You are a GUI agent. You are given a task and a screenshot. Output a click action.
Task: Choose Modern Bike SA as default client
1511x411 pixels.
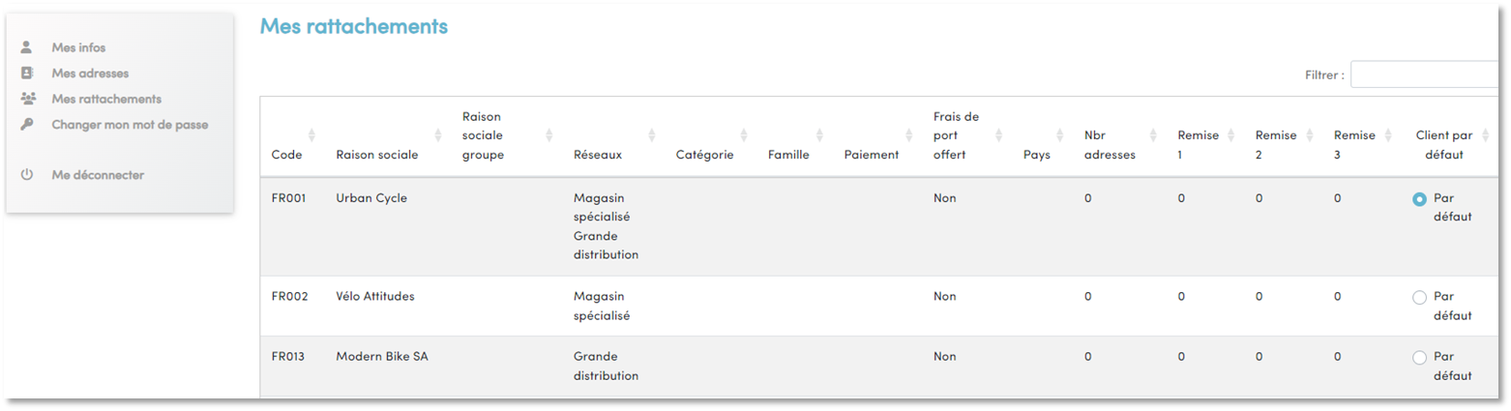click(x=1419, y=358)
